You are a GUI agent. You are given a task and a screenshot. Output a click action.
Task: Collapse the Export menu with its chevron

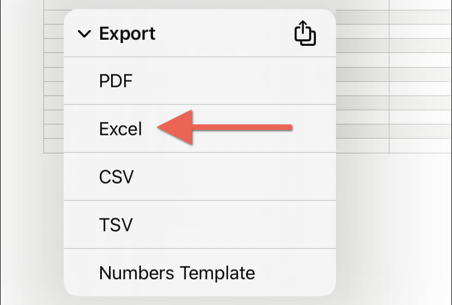tap(84, 34)
